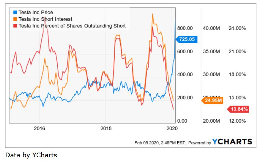Click the Data by YCharts caption
Image resolution: width=264 pixels, height=163 pixels.
pyautogui.click(x=31, y=155)
